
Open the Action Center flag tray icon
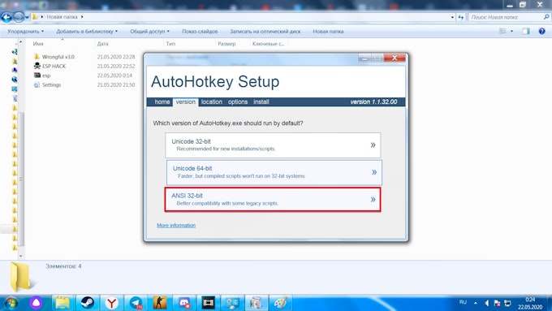coord(497,303)
